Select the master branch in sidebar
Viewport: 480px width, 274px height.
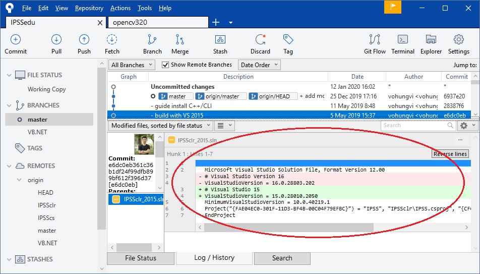coord(49,120)
